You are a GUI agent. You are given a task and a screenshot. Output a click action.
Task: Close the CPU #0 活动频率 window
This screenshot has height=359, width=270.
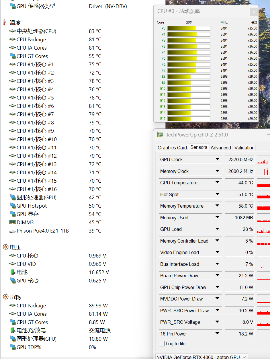click(254, 12)
